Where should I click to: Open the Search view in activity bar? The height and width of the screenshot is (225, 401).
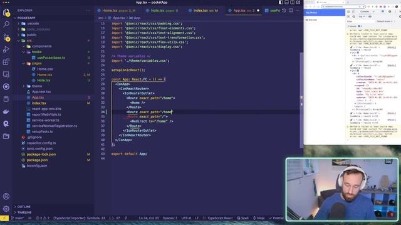pos(6,24)
